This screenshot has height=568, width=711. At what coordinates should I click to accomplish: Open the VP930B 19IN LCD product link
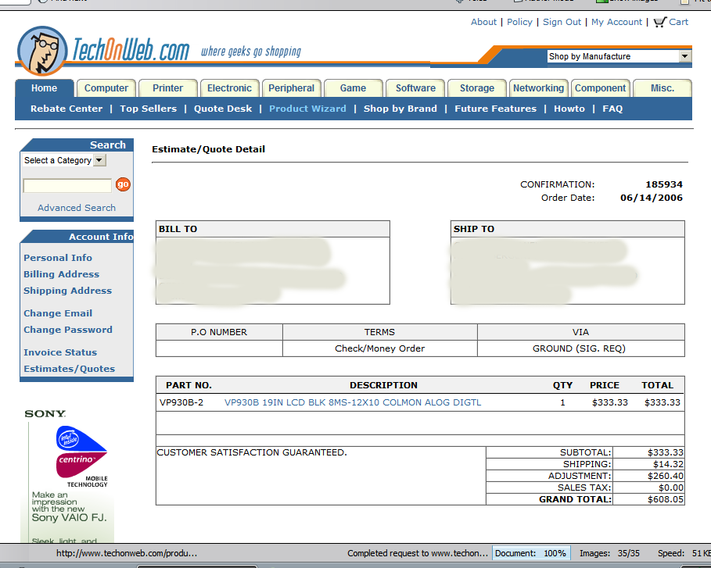[353, 402]
